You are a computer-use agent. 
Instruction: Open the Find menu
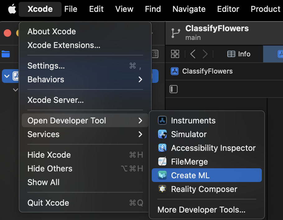(153, 9)
